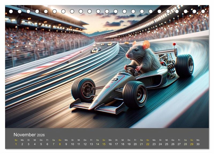This screenshot has height=154, width=214.
Task: Select date 21 in the calendar row
Action: coord(142,144)
